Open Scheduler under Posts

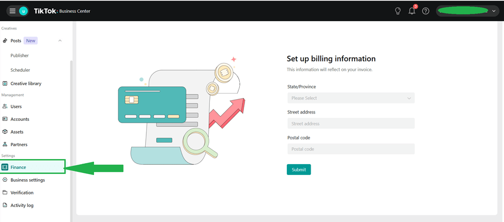click(x=20, y=70)
